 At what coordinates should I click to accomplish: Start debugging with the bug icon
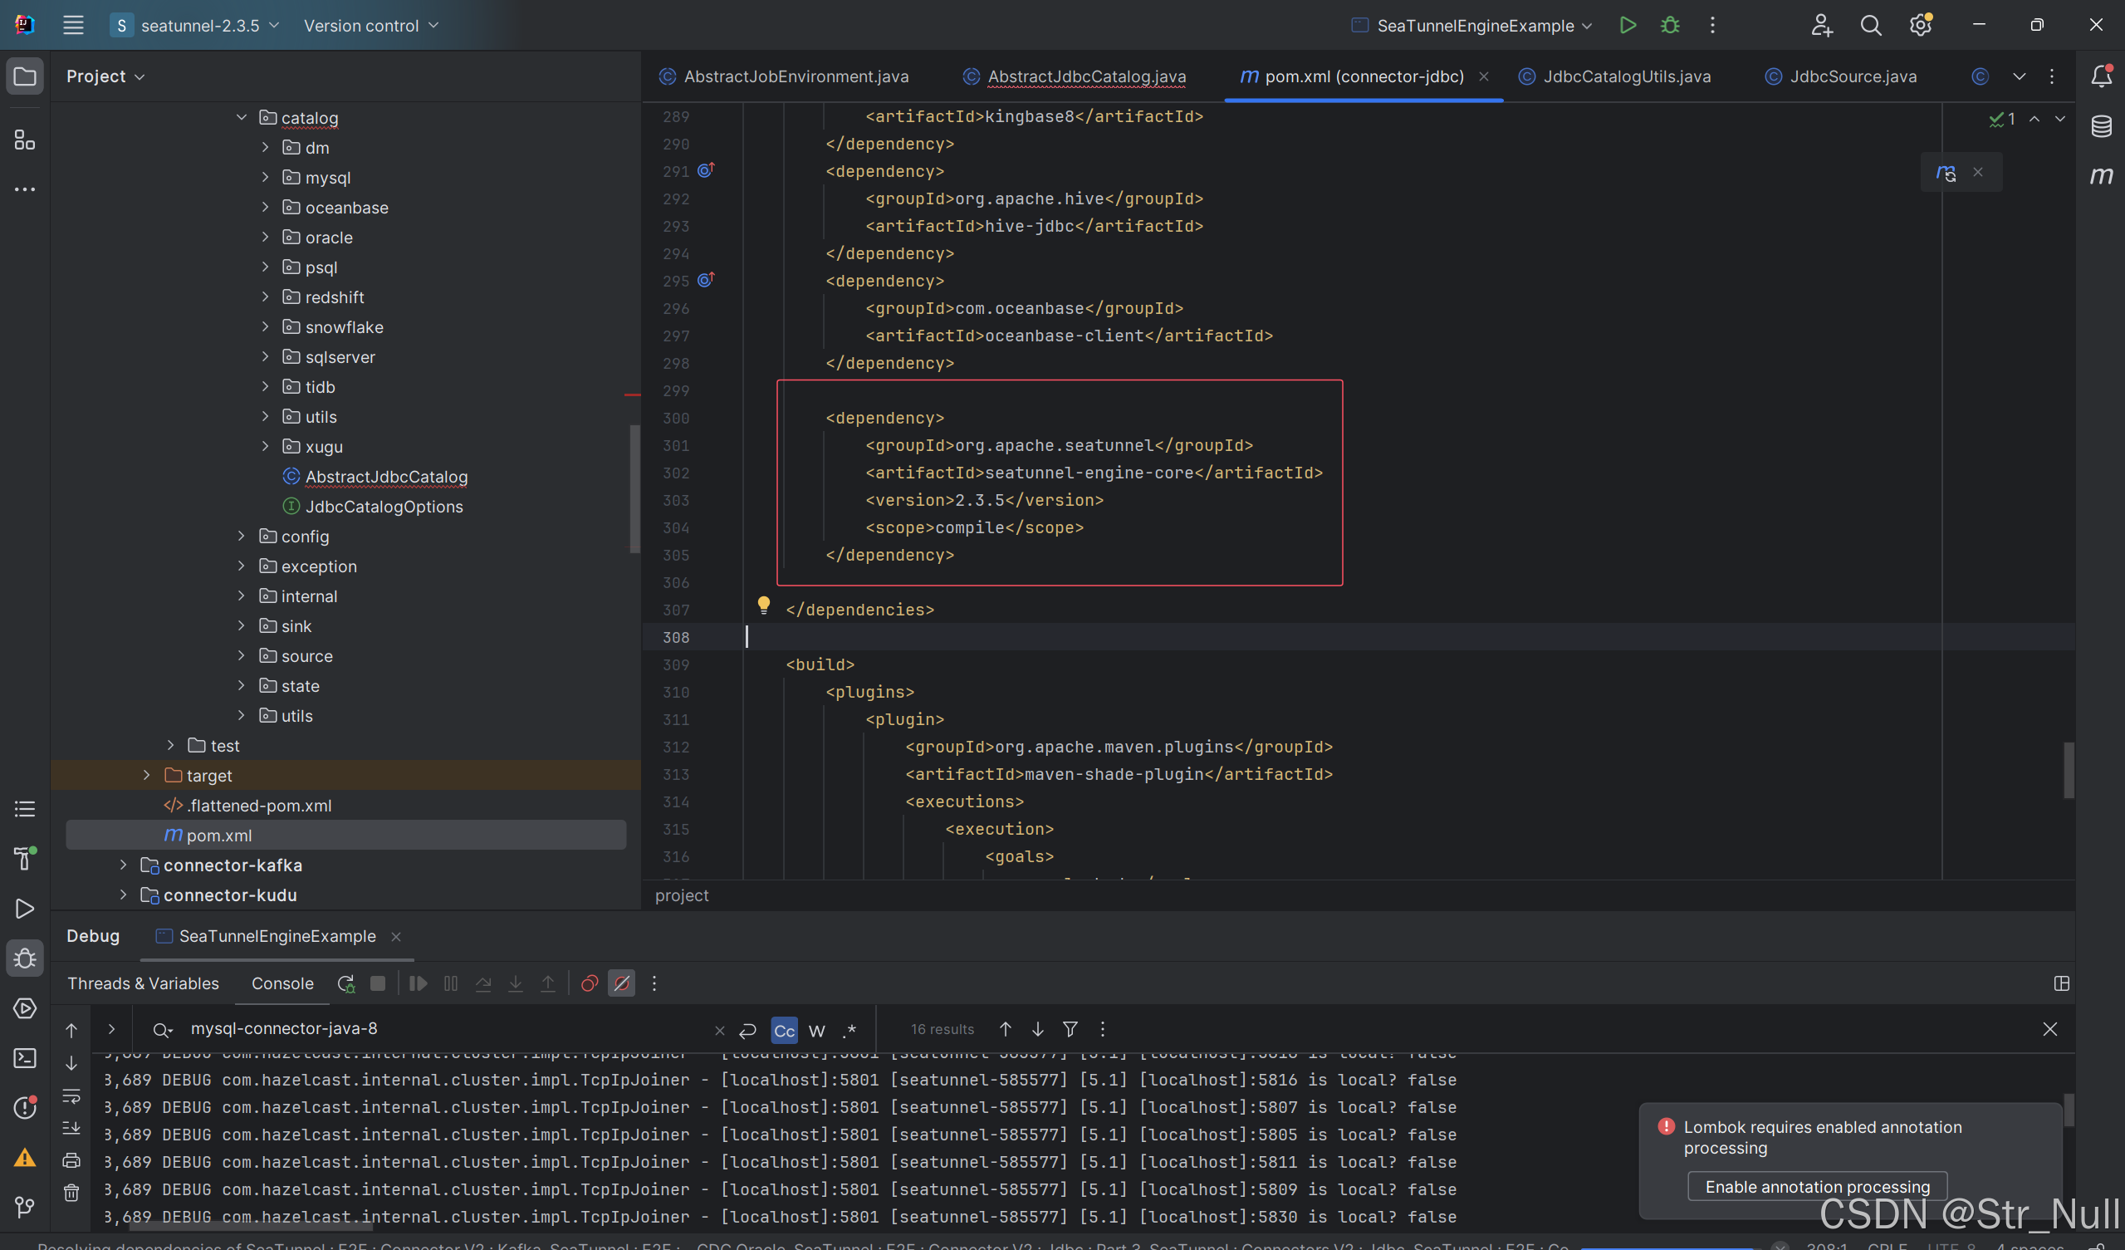(x=1670, y=25)
